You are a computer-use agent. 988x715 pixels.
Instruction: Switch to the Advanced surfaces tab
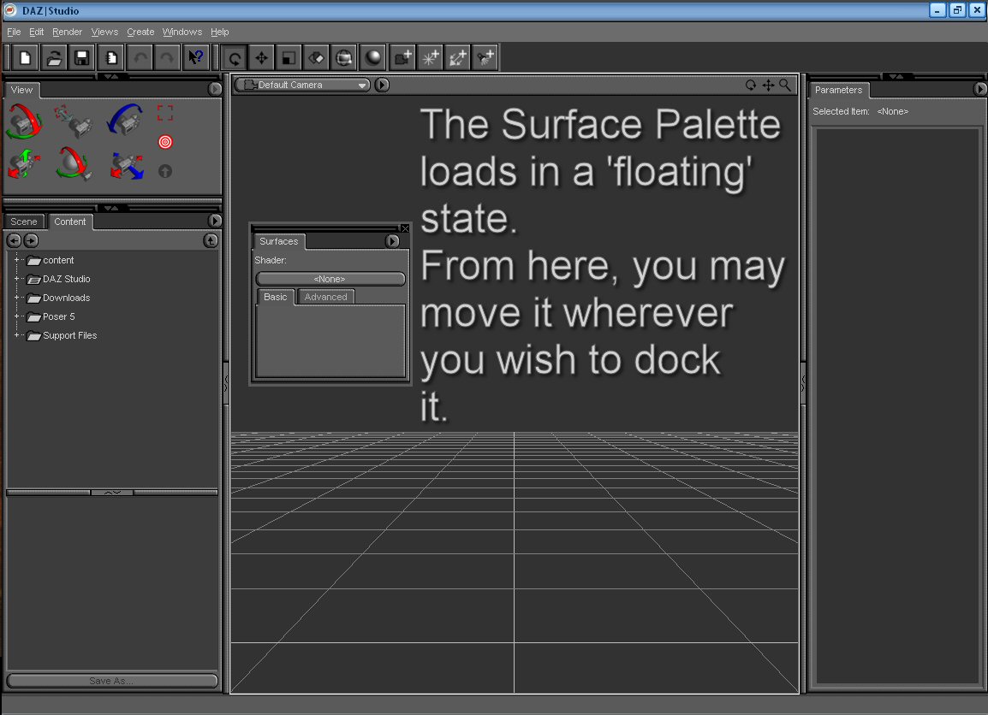coord(325,297)
